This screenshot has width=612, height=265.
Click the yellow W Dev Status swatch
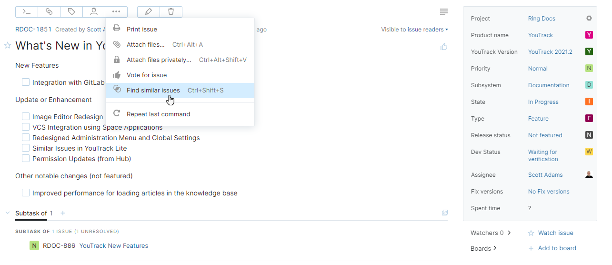pyautogui.click(x=589, y=152)
